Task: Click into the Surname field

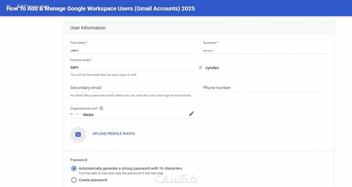Action: tap(265, 50)
